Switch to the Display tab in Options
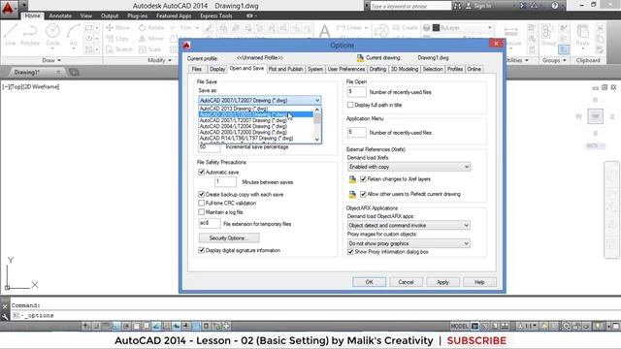The image size is (621, 349). tap(217, 69)
